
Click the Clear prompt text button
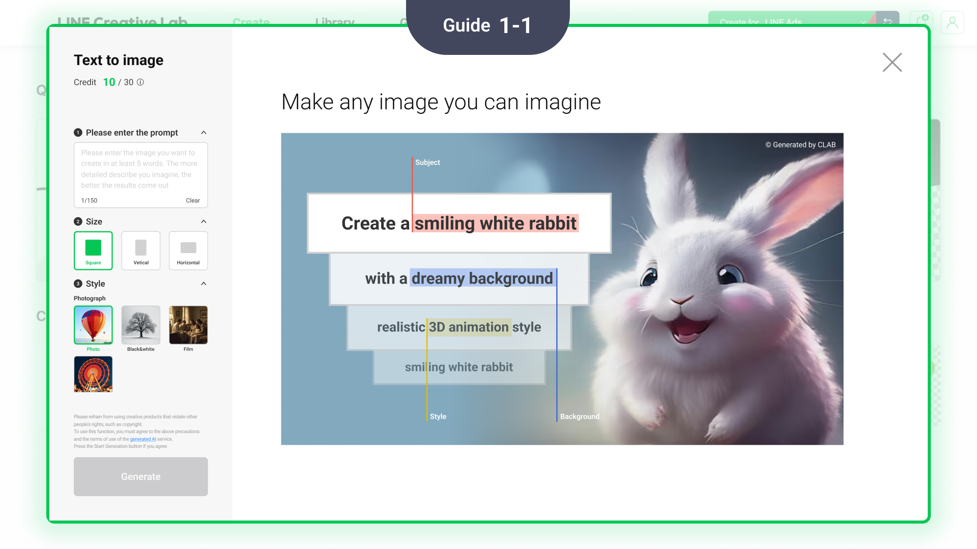pos(193,201)
